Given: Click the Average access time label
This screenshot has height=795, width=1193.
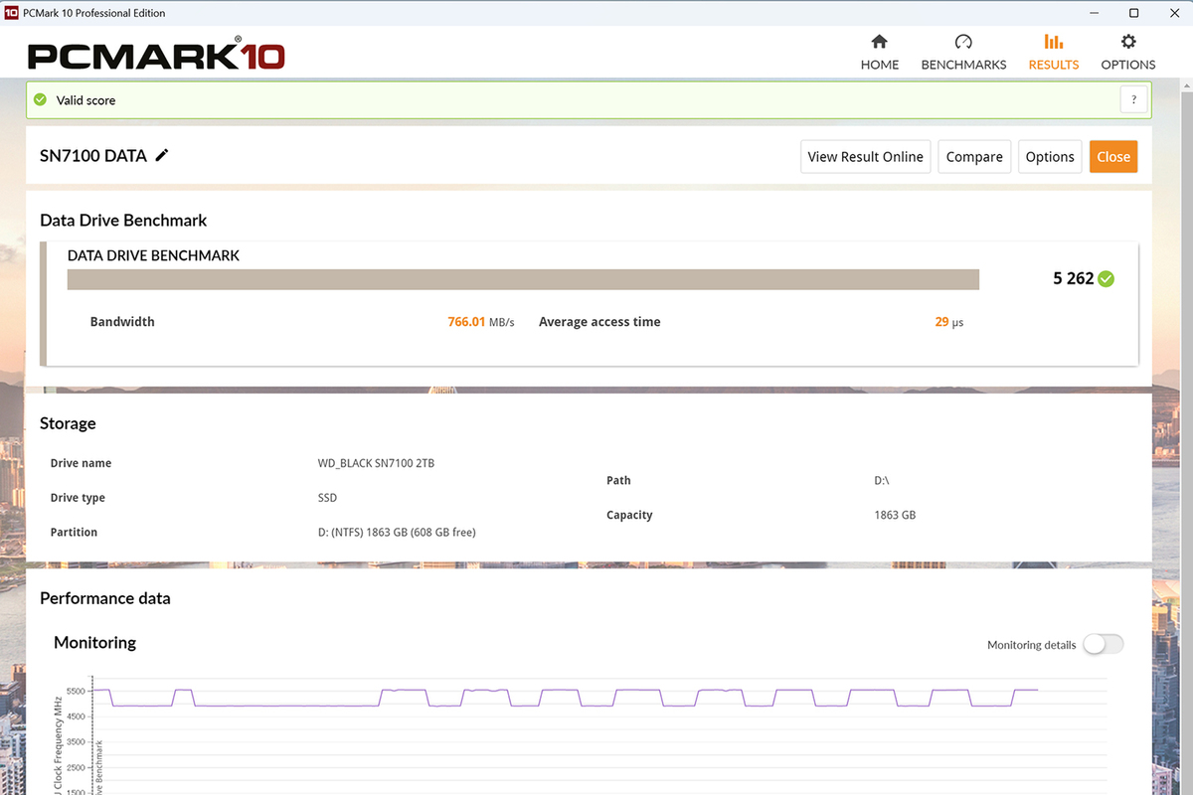Looking at the screenshot, I should tap(599, 322).
